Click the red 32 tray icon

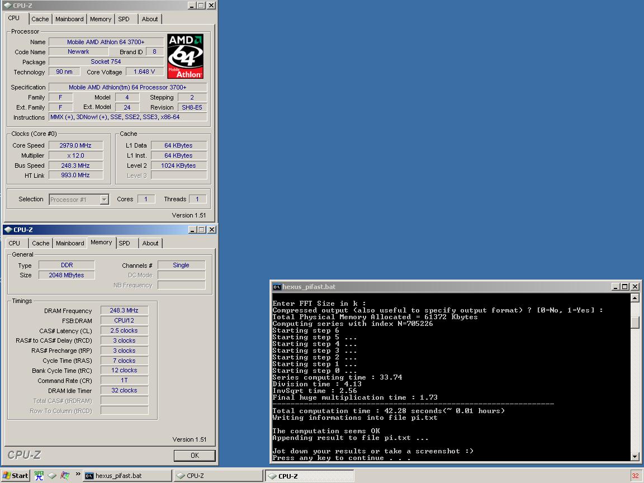pos(636,476)
